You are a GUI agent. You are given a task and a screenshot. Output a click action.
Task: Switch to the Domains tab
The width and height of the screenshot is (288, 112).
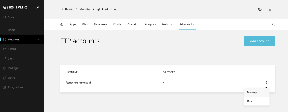click(133, 24)
